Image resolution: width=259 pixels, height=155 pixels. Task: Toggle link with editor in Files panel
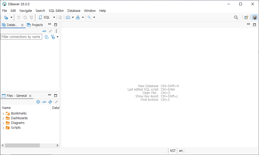(56, 102)
